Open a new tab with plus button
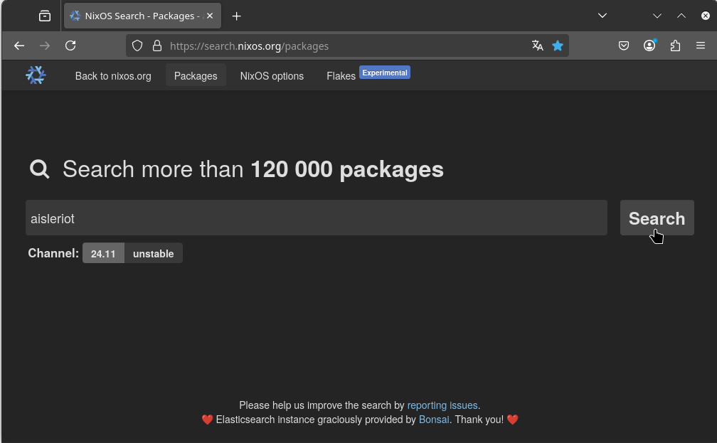The image size is (717, 443). (237, 16)
